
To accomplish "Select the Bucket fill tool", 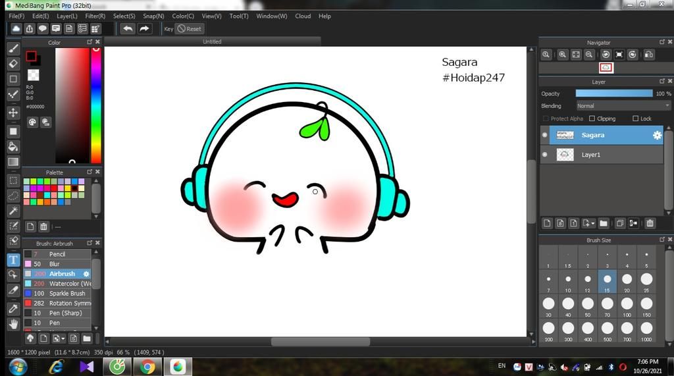I will tap(13, 147).
